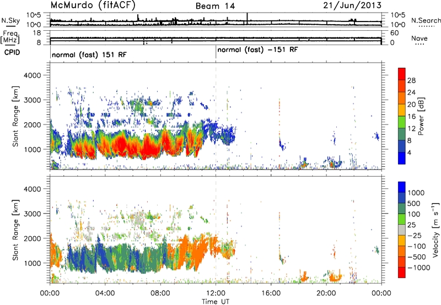Image resolution: width=441 pixels, height=305 pixels.
Task: Click 'normal (fast) -151 RF' text
Action: (x=257, y=50)
